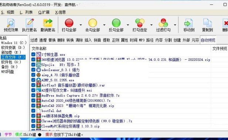Open the X.信息 menu

pos(60,12)
